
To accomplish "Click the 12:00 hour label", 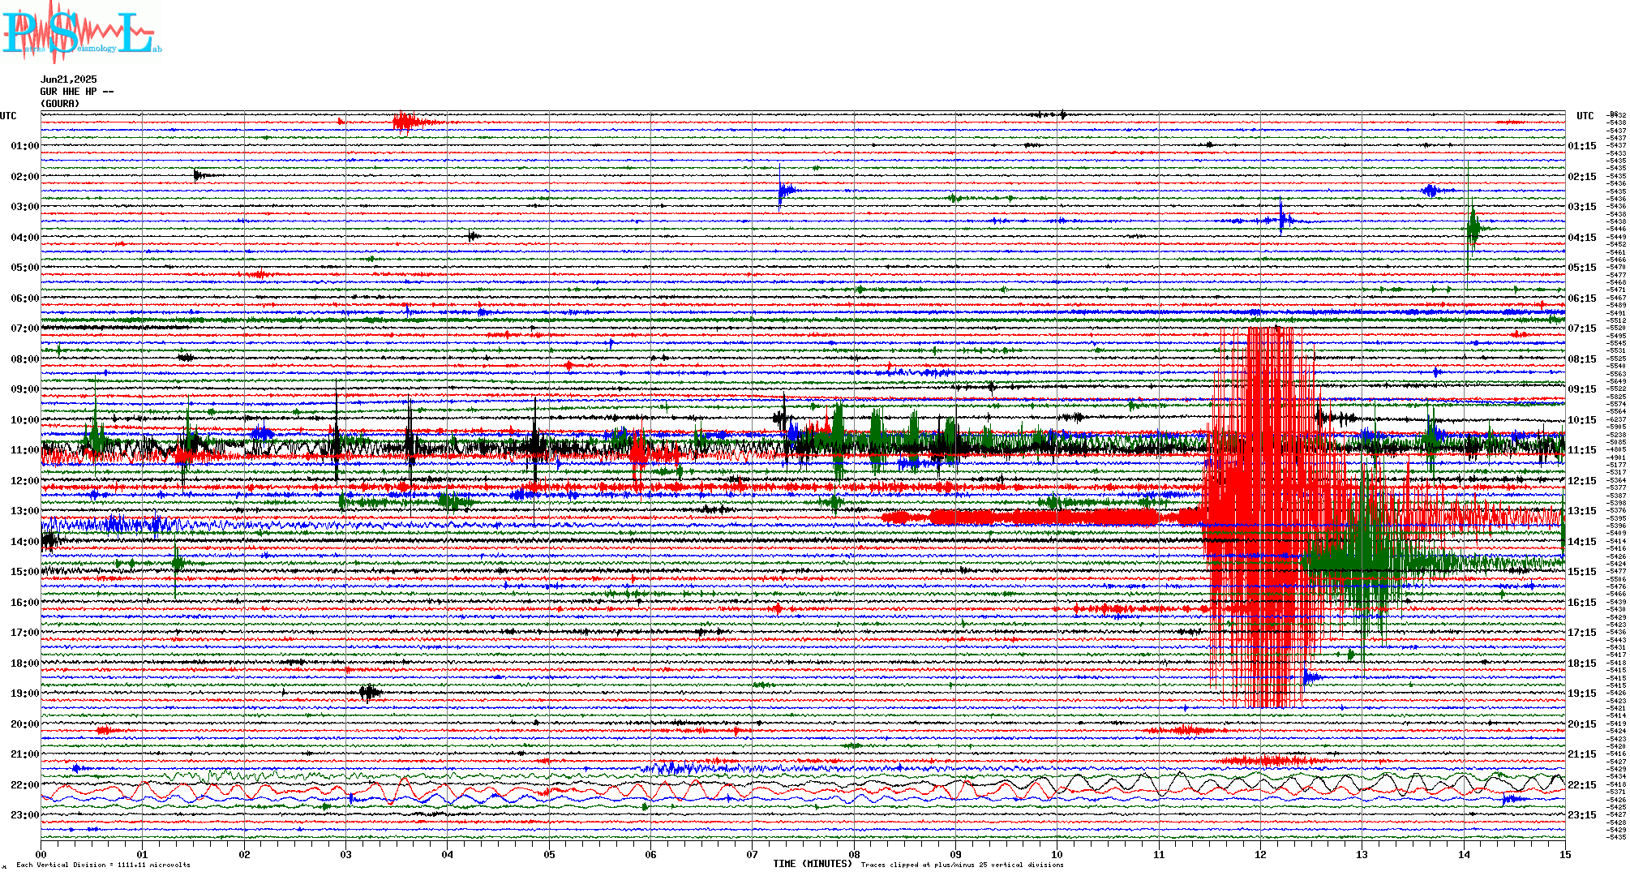I will pos(25,481).
